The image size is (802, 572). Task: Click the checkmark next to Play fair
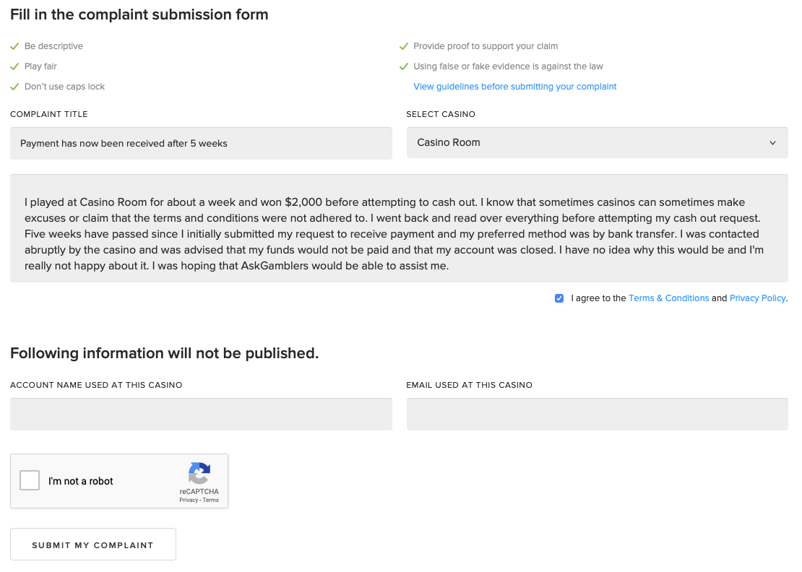tap(14, 66)
